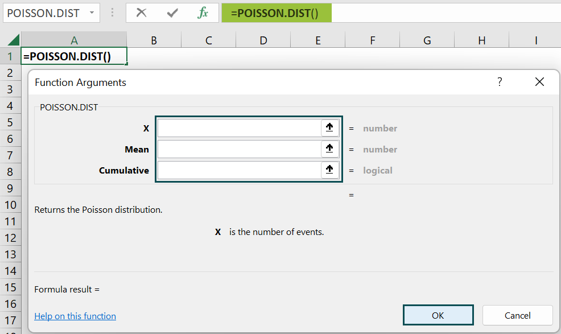Viewport: 561px width, 334px height.
Task: Select column F header
Action: 373,40
